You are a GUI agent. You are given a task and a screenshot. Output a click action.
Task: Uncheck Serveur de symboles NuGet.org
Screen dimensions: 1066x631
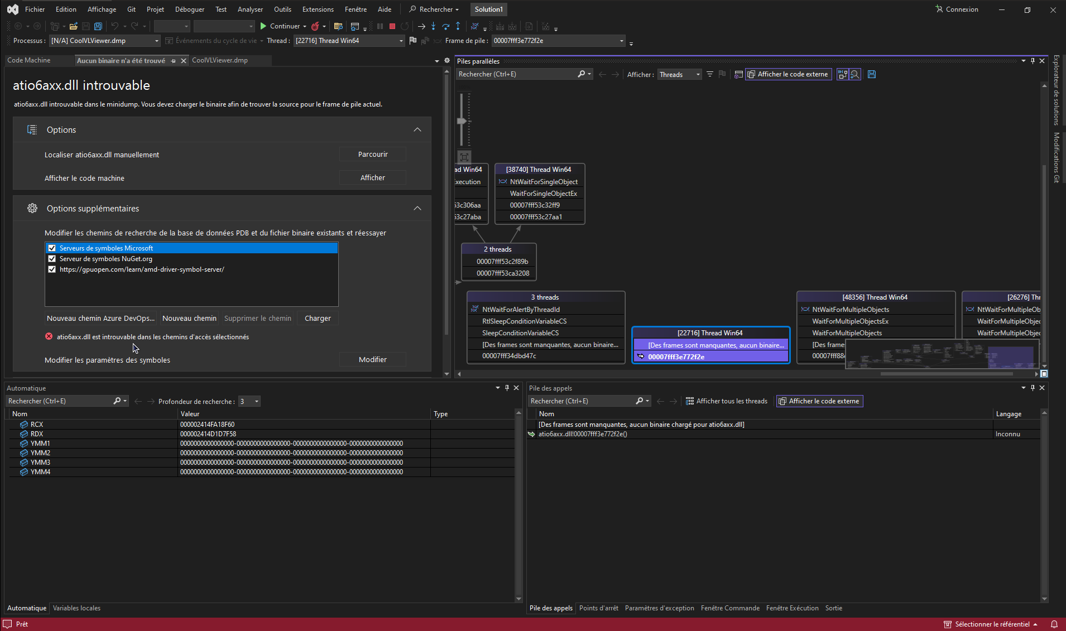point(52,259)
